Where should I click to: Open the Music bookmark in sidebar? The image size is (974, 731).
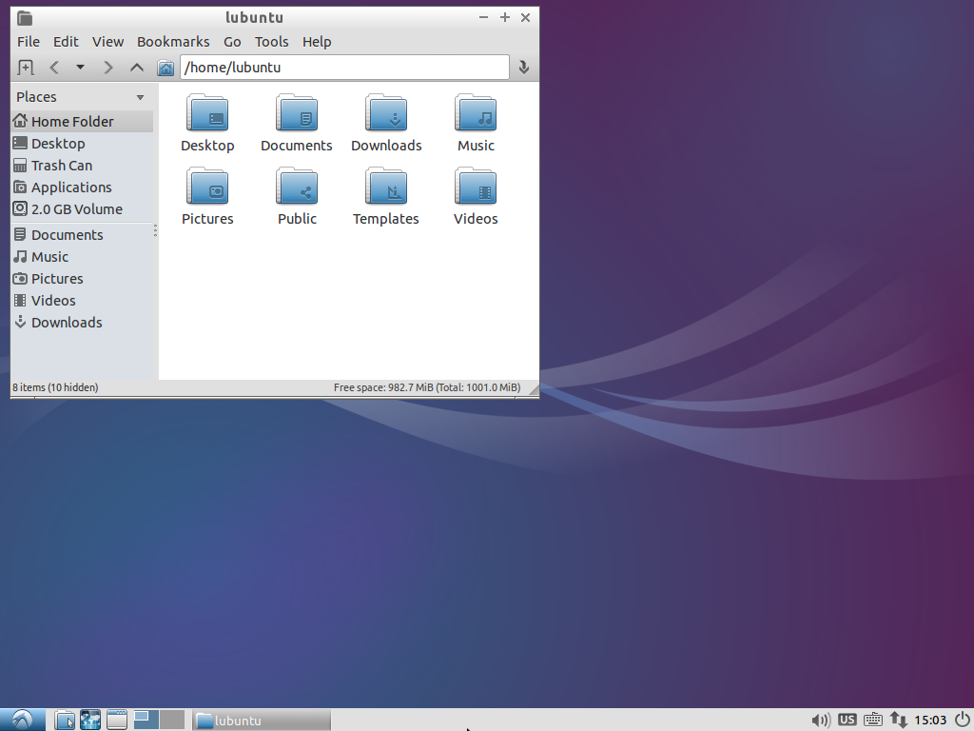[x=82, y=257]
